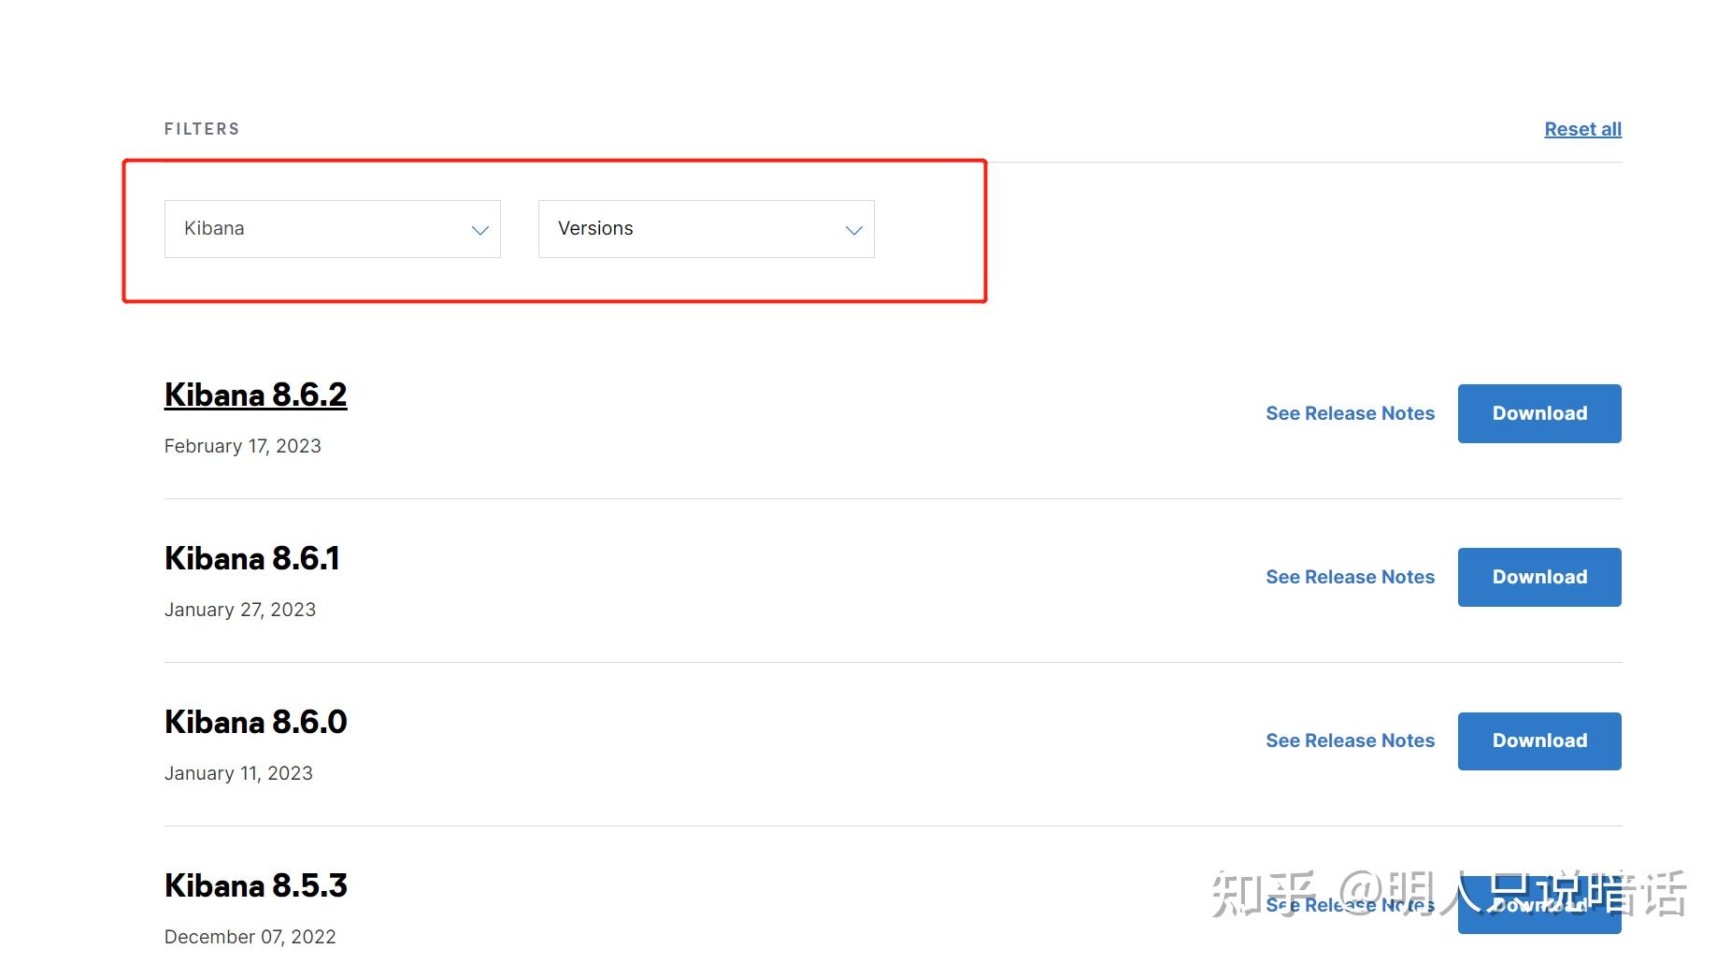The height and width of the screenshot is (963, 1731).
Task: See Release Notes for Kibana 8.5.3
Action: point(1351,904)
